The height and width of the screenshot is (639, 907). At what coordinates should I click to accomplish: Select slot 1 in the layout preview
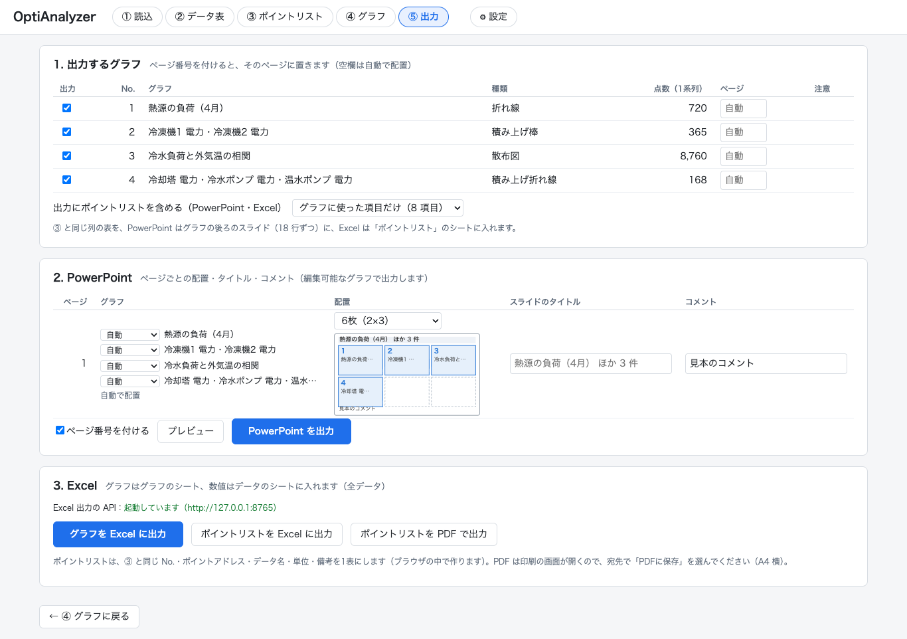[361, 361]
